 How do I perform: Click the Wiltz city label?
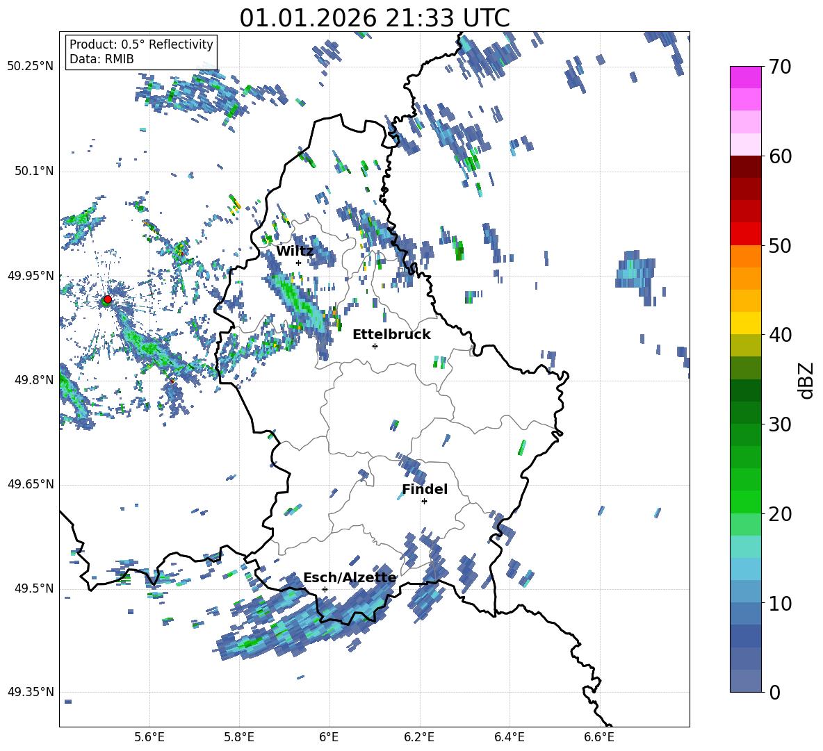pyautogui.click(x=295, y=251)
